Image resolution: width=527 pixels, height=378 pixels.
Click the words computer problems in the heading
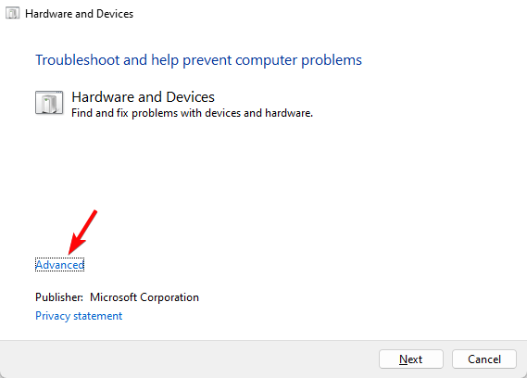point(298,60)
